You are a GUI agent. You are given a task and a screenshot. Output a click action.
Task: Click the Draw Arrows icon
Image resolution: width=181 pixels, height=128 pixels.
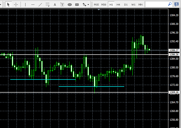coord(84,5)
